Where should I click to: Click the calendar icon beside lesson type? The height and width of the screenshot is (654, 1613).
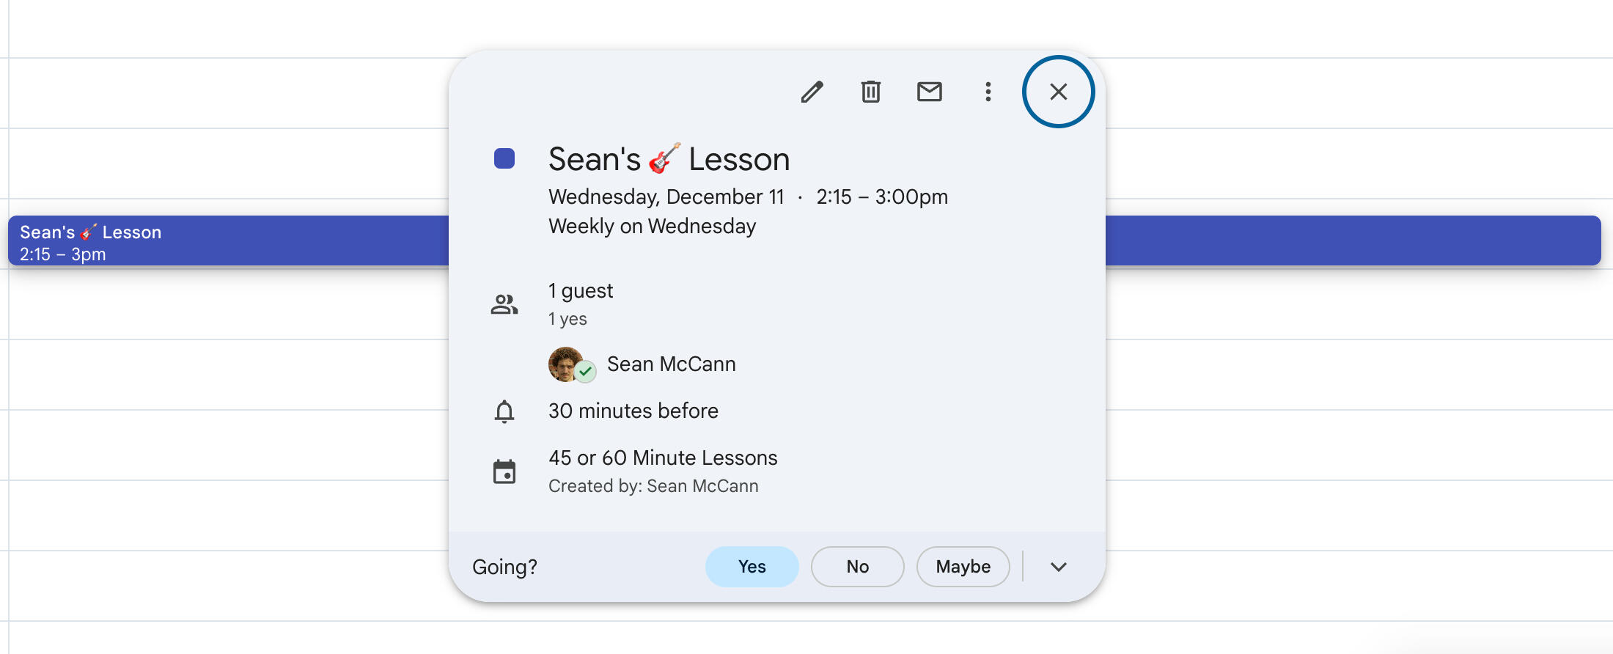[504, 471]
